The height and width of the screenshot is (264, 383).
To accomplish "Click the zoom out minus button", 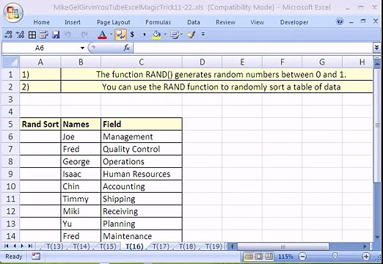I will coord(302,257).
